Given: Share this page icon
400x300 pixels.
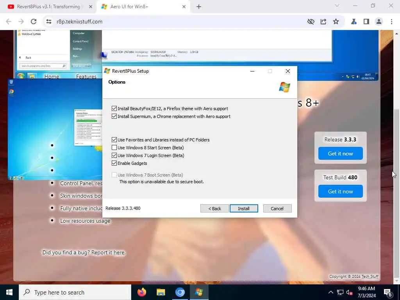Looking at the screenshot, I should (x=323, y=21).
